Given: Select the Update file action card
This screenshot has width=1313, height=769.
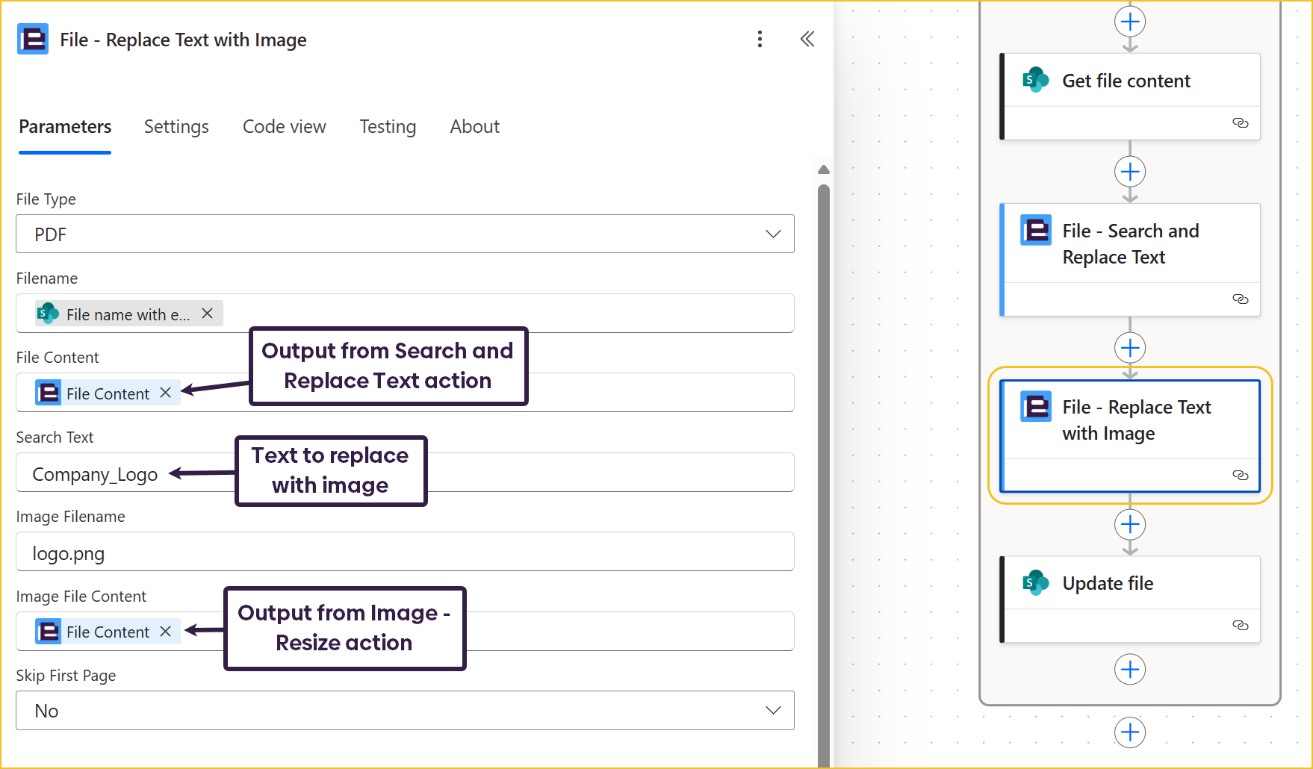Looking at the screenshot, I should [x=1130, y=583].
